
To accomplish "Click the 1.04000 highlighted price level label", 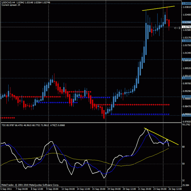I will pos(187,4).
